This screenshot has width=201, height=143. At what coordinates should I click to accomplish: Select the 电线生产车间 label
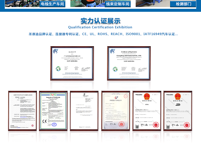click(52, 4)
